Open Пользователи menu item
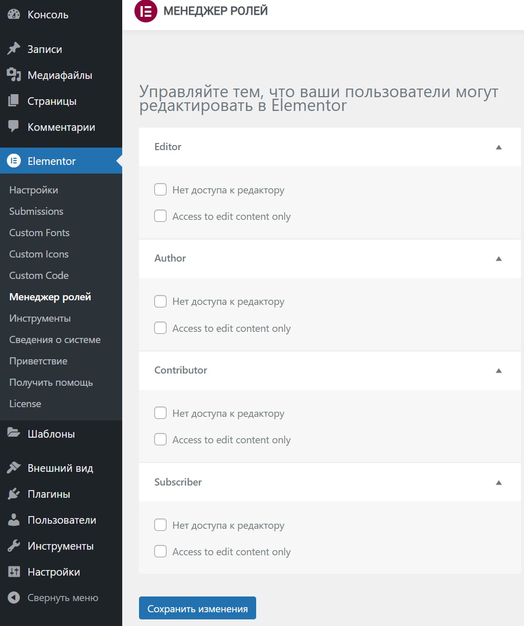524x626 pixels. (61, 520)
